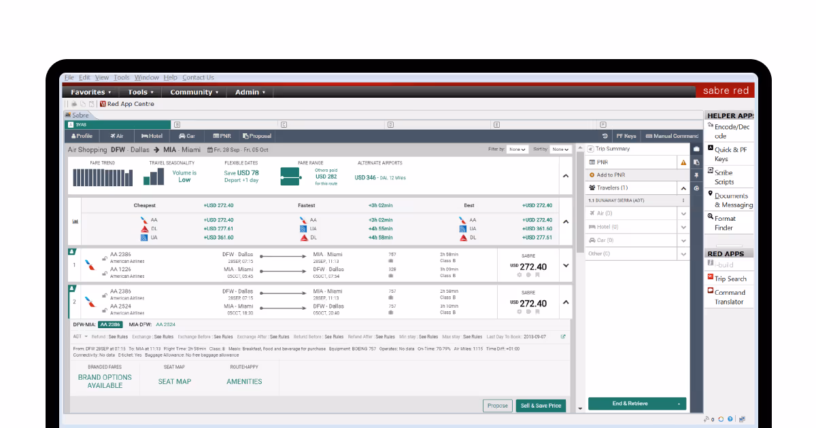This screenshot has height=428, width=816.
Task: Click the briefcase icon in side strip
Action: click(696, 149)
